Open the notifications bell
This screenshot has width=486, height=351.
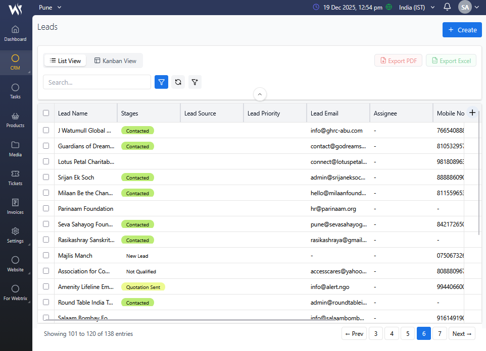447,7
